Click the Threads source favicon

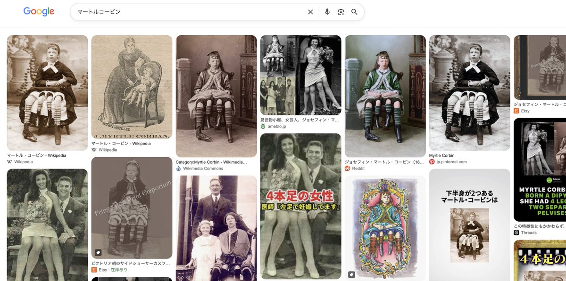point(516,233)
